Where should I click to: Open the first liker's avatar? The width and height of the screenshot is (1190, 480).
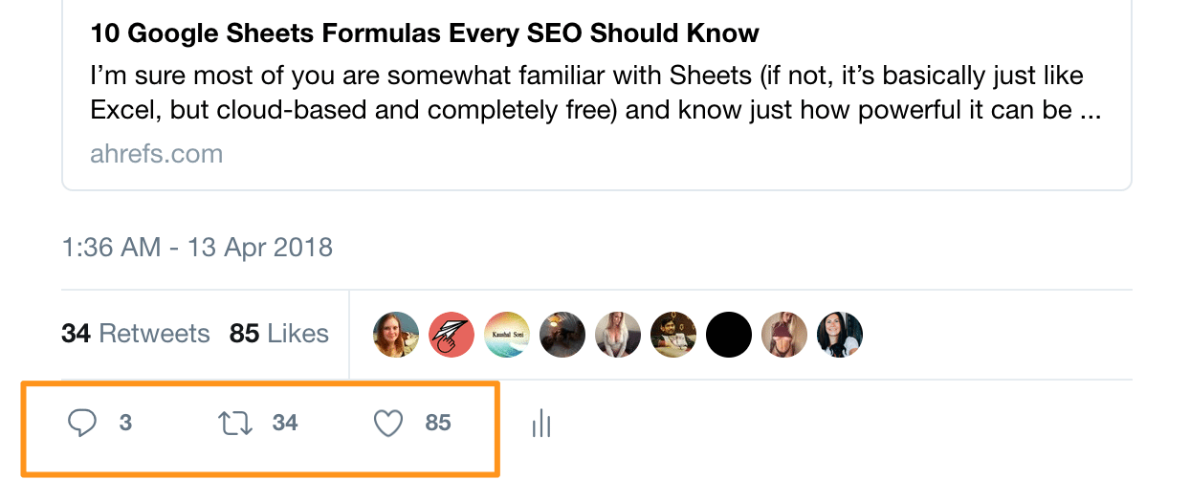(396, 335)
